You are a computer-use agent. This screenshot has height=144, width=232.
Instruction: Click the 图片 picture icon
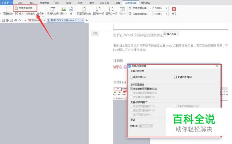[63, 9]
